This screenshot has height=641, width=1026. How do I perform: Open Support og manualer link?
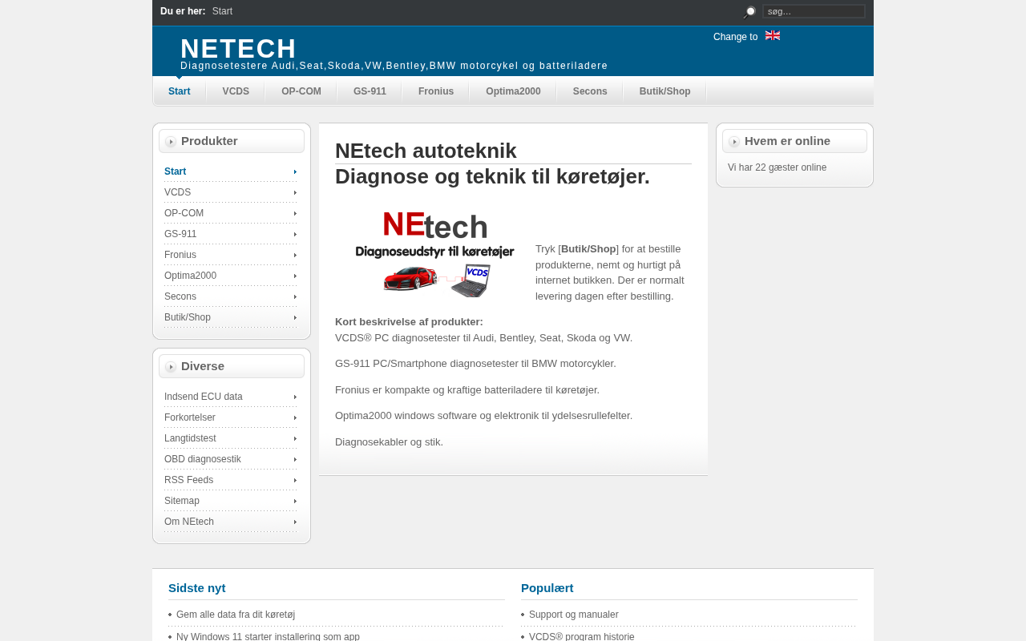(x=574, y=615)
